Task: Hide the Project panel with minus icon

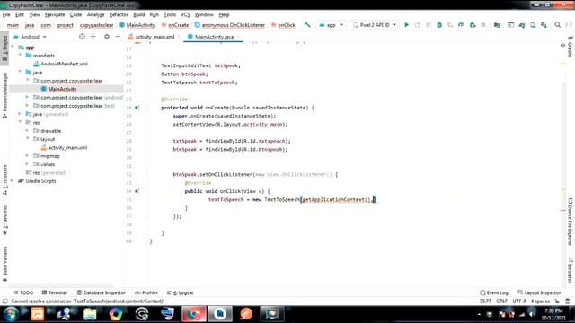Action: [x=118, y=37]
